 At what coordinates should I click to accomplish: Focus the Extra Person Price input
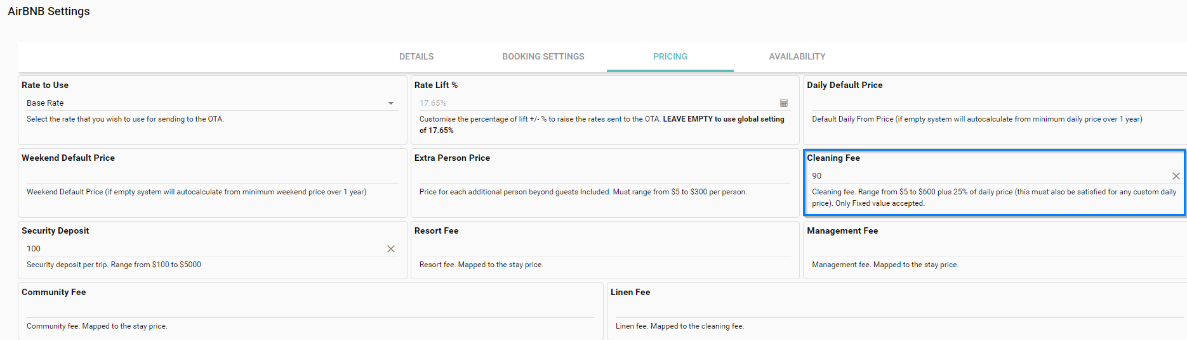coord(604,176)
